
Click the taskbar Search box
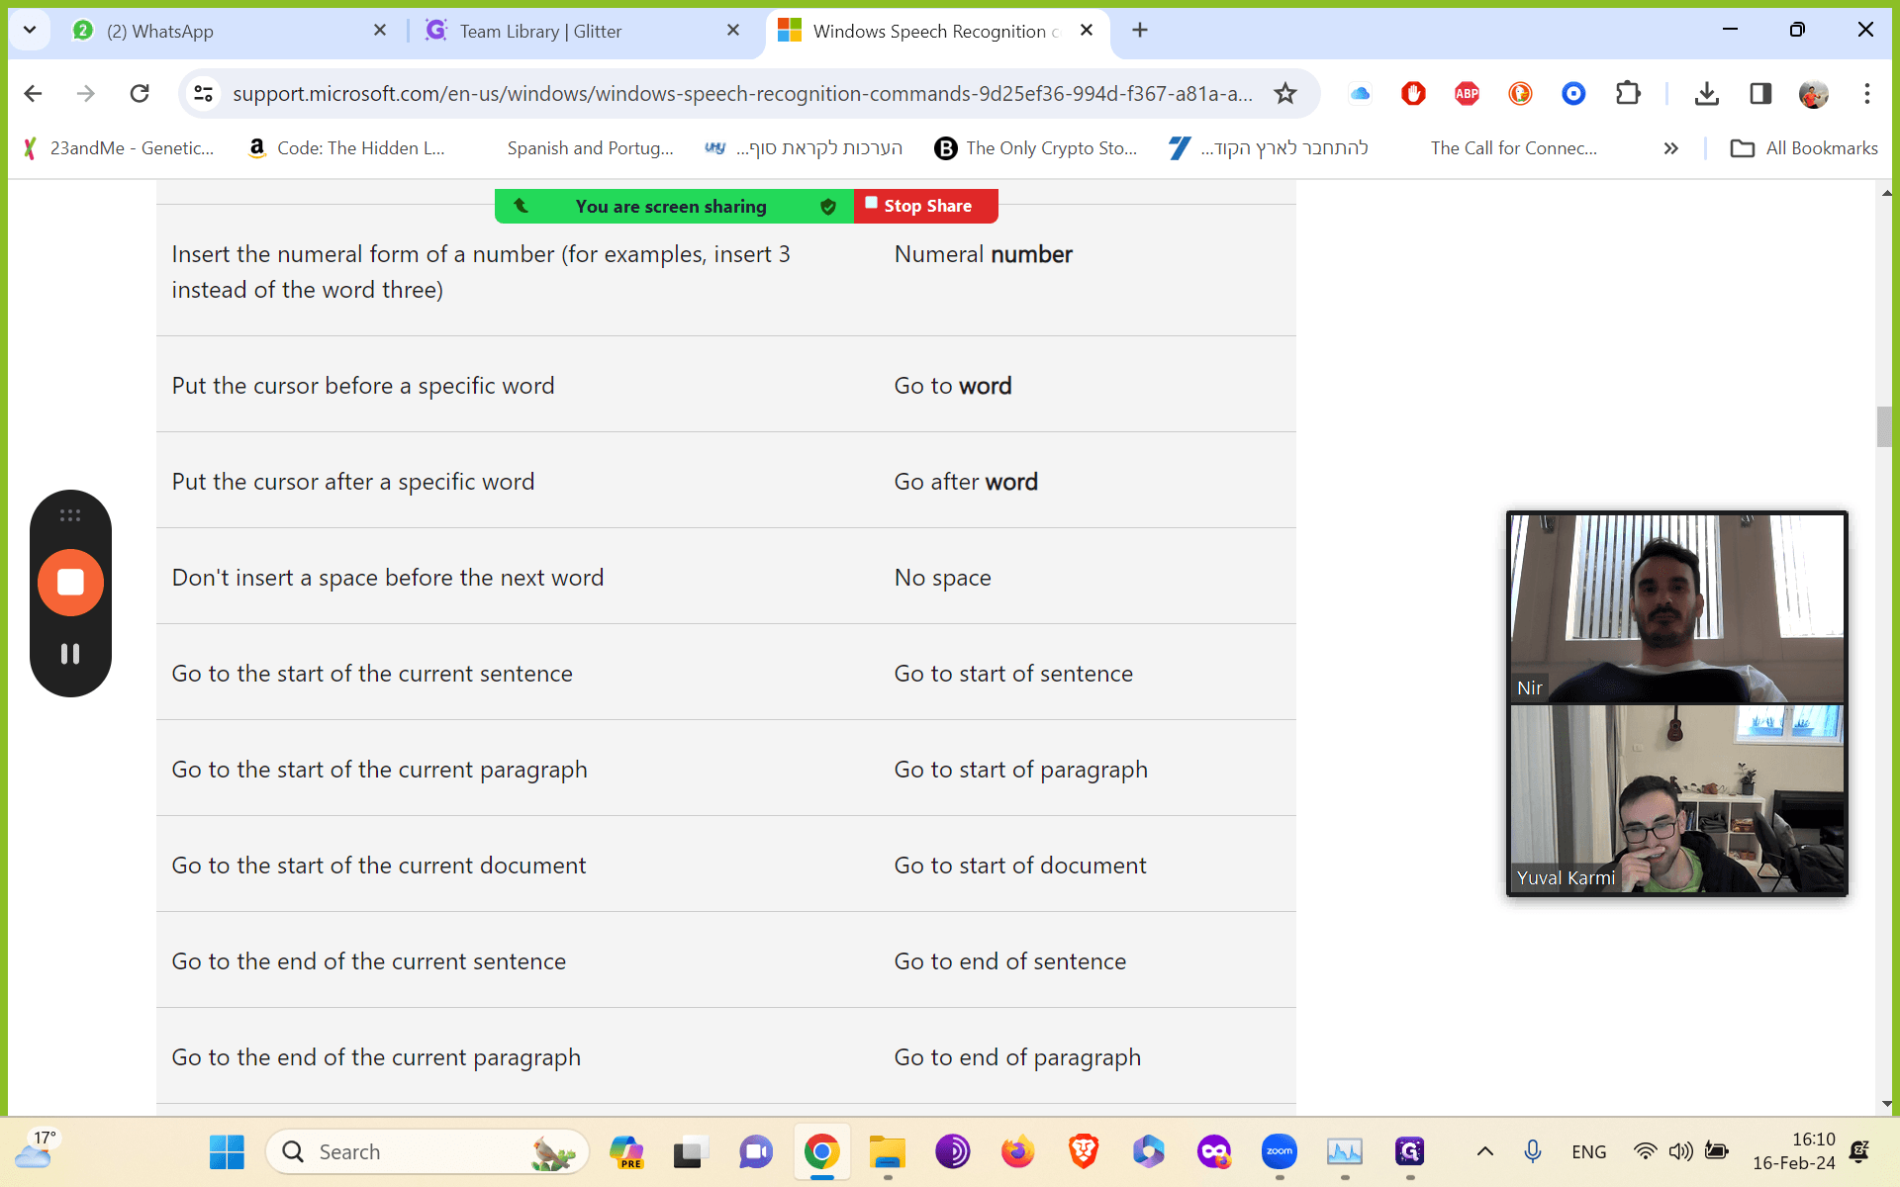427,1152
